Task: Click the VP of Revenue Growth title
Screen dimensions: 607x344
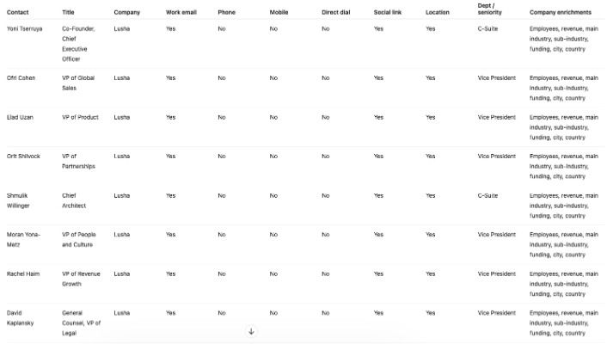Action: pos(81,279)
